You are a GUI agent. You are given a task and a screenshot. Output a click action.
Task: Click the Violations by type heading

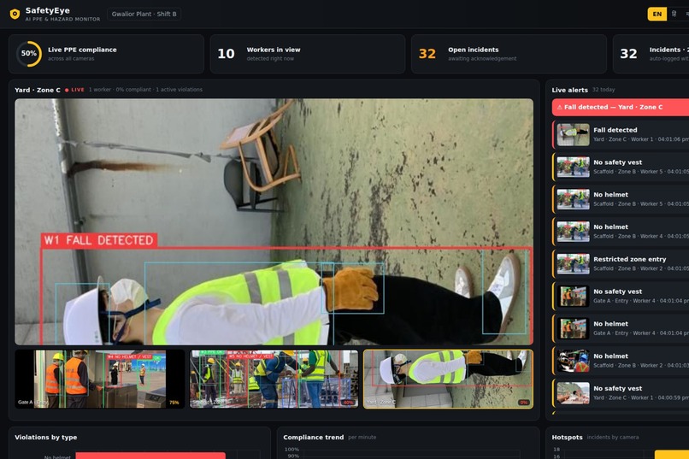click(x=45, y=437)
